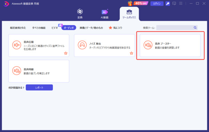Screen dimensions: 209x132
Task: Open the 音声ブースター volume booster tool
Action: (x=170, y=46)
